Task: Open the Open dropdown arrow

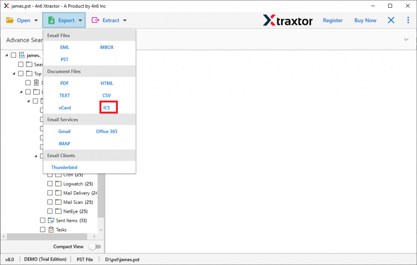Action: 36,20
